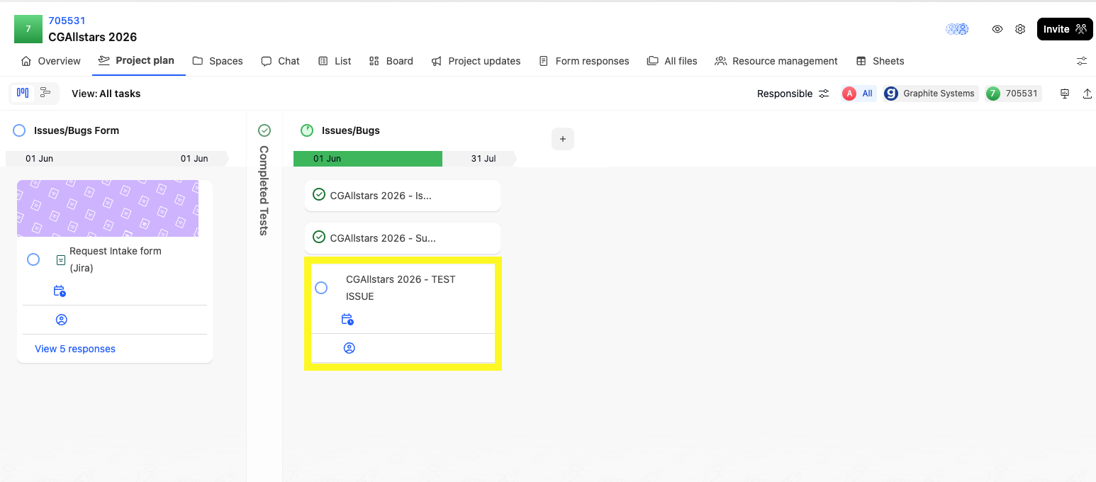Click the member avatars group icon
Viewport: 1096px width, 482px height.
click(x=957, y=29)
